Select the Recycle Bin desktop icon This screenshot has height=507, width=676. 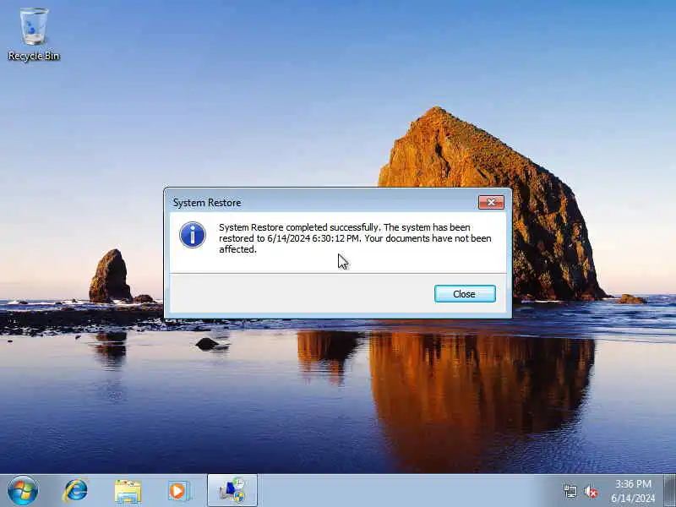coord(34,34)
